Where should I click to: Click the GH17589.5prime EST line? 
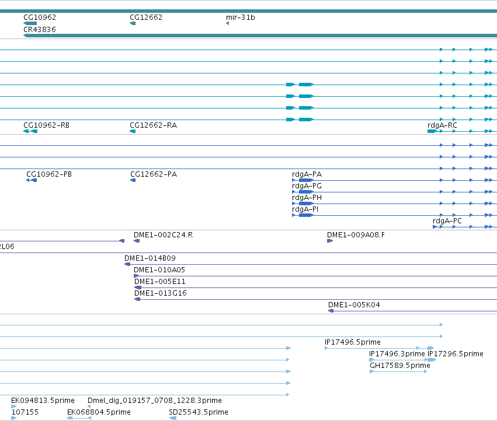point(398,371)
